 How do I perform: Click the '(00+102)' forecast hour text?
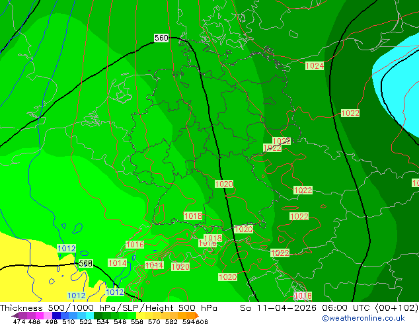(397, 308)
